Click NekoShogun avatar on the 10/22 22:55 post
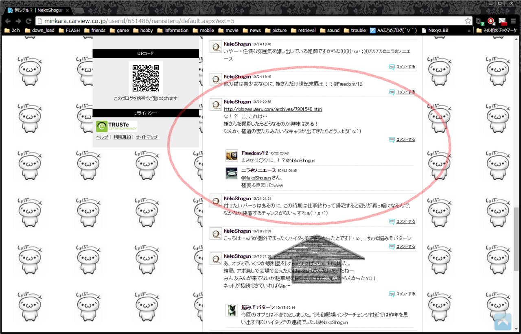Viewport: 521px width, 334px height. (216, 104)
